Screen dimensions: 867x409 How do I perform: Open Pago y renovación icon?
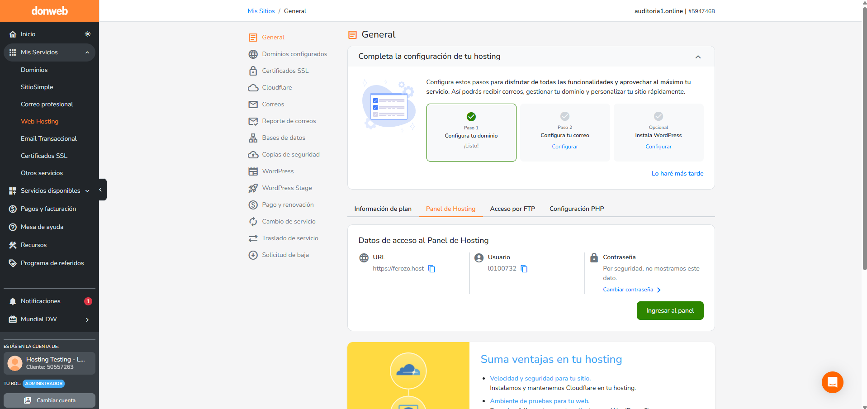[253, 205]
